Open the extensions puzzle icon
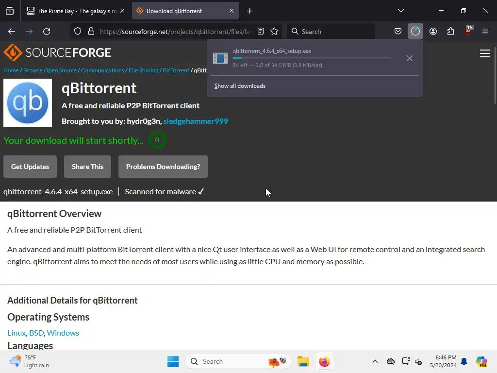This screenshot has height=373, width=497. coord(450,32)
